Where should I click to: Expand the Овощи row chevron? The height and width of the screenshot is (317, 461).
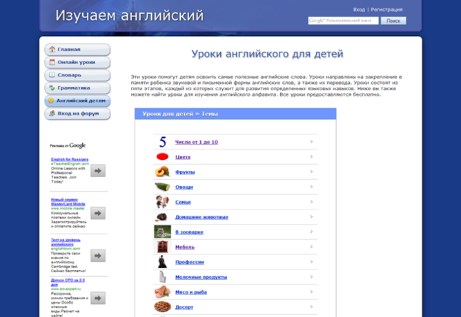click(x=311, y=187)
